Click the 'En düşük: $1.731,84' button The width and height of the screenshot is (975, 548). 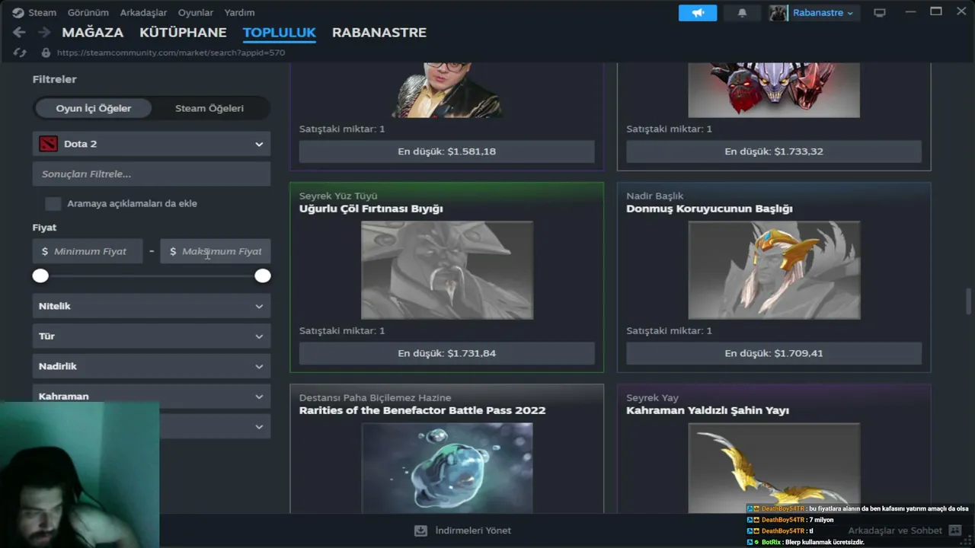tap(446, 353)
